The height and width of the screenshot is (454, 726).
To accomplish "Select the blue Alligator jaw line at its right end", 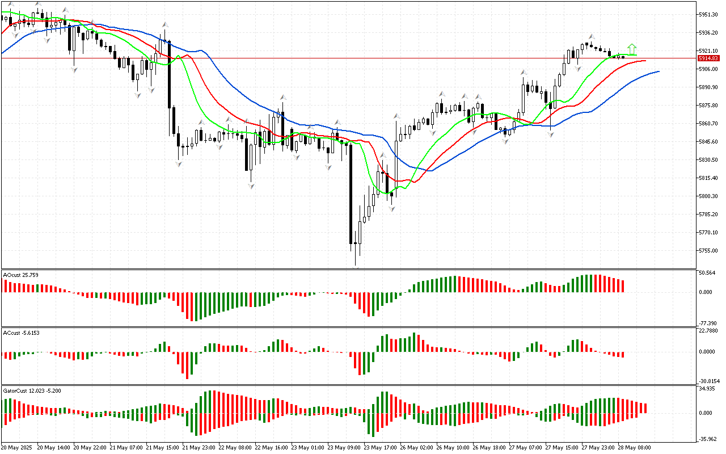I will point(658,72).
